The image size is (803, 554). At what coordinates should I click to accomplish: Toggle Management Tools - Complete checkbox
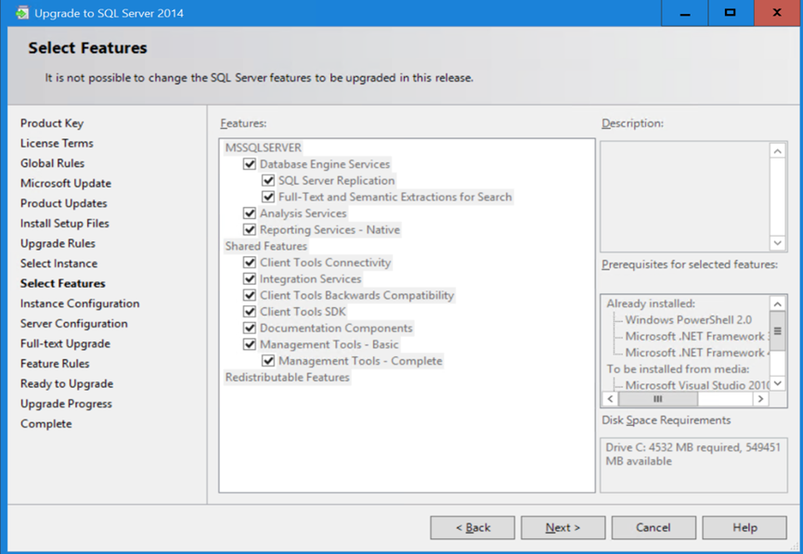click(x=268, y=361)
